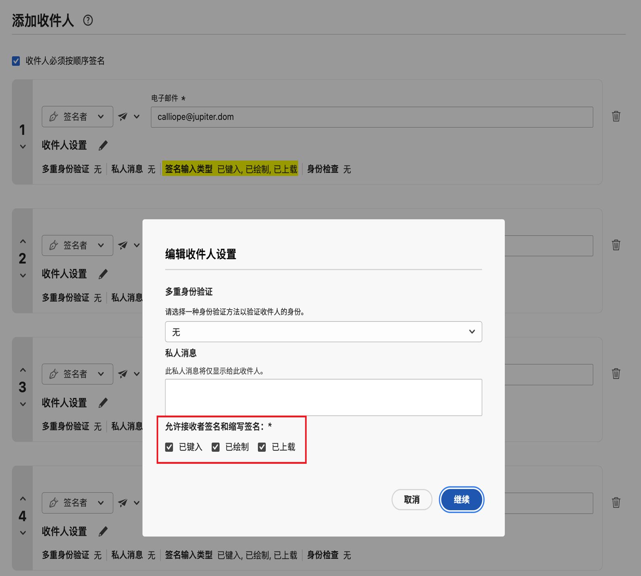641x576 pixels.
Task: Click paper plane delivery icon in recipient 1
Action: [x=123, y=117]
